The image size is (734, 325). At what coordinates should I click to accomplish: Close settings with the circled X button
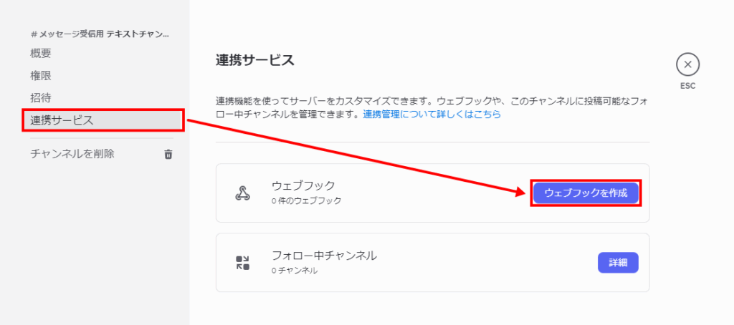coord(687,65)
